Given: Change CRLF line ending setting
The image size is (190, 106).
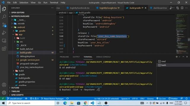Looking at the screenshot, I should click(x=142, y=99).
